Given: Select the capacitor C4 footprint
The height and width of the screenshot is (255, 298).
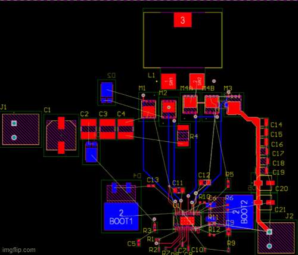Looking at the screenshot, I should 125,129.
